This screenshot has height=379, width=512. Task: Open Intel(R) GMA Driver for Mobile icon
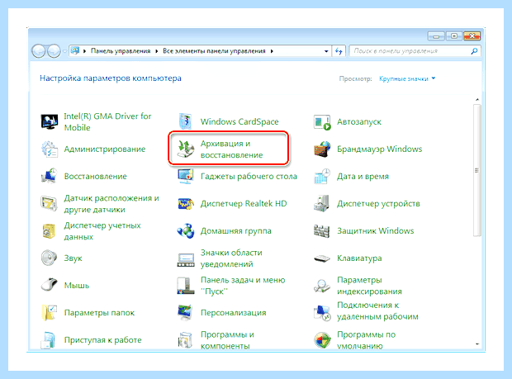pos(50,121)
